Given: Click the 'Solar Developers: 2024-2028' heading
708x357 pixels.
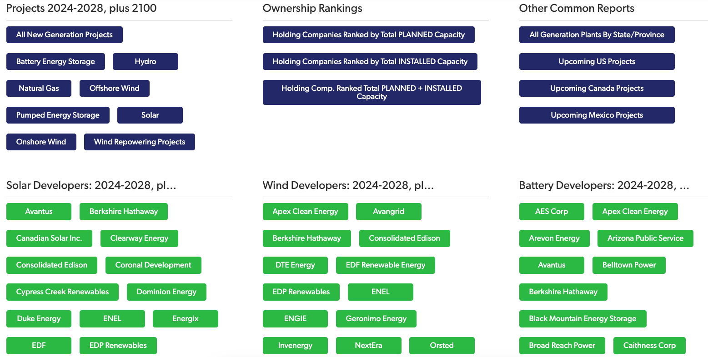Looking at the screenshot, I should tap(91, 185).
